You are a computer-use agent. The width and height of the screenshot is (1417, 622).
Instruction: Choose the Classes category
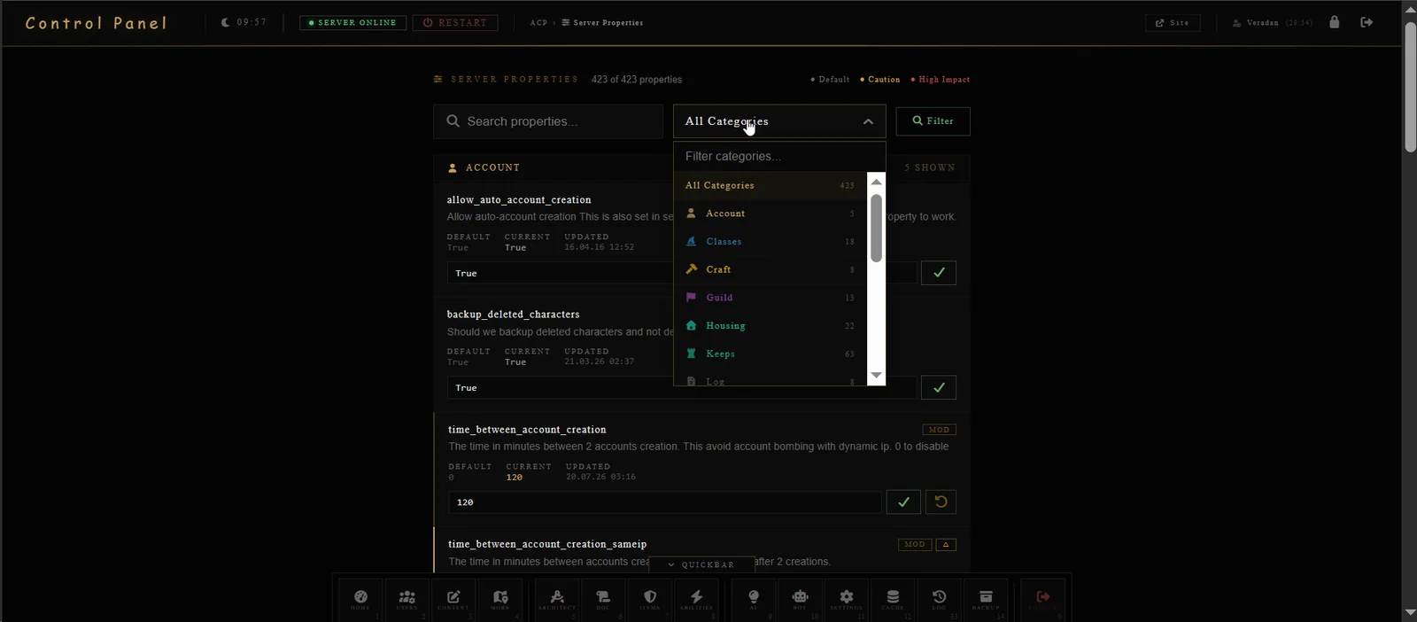770,241
